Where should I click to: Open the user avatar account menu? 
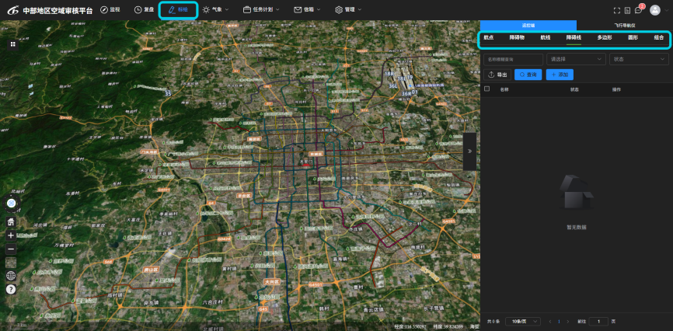pos(654,10)
